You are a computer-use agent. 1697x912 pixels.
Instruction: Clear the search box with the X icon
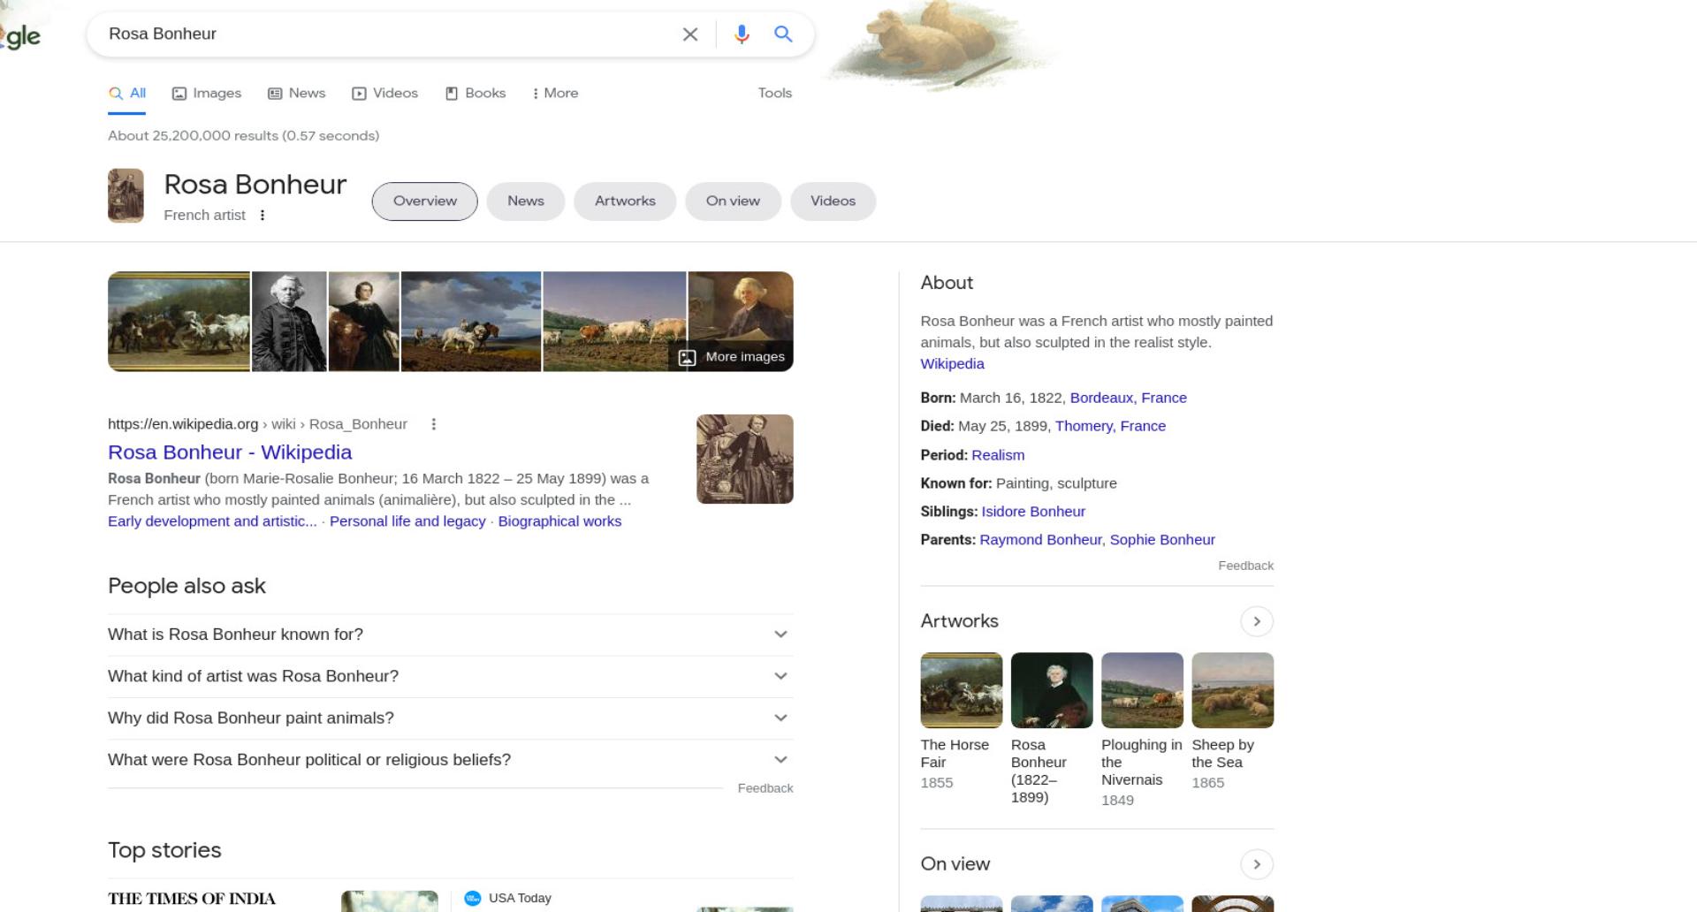pyautogui.click(x=690, y=34)
